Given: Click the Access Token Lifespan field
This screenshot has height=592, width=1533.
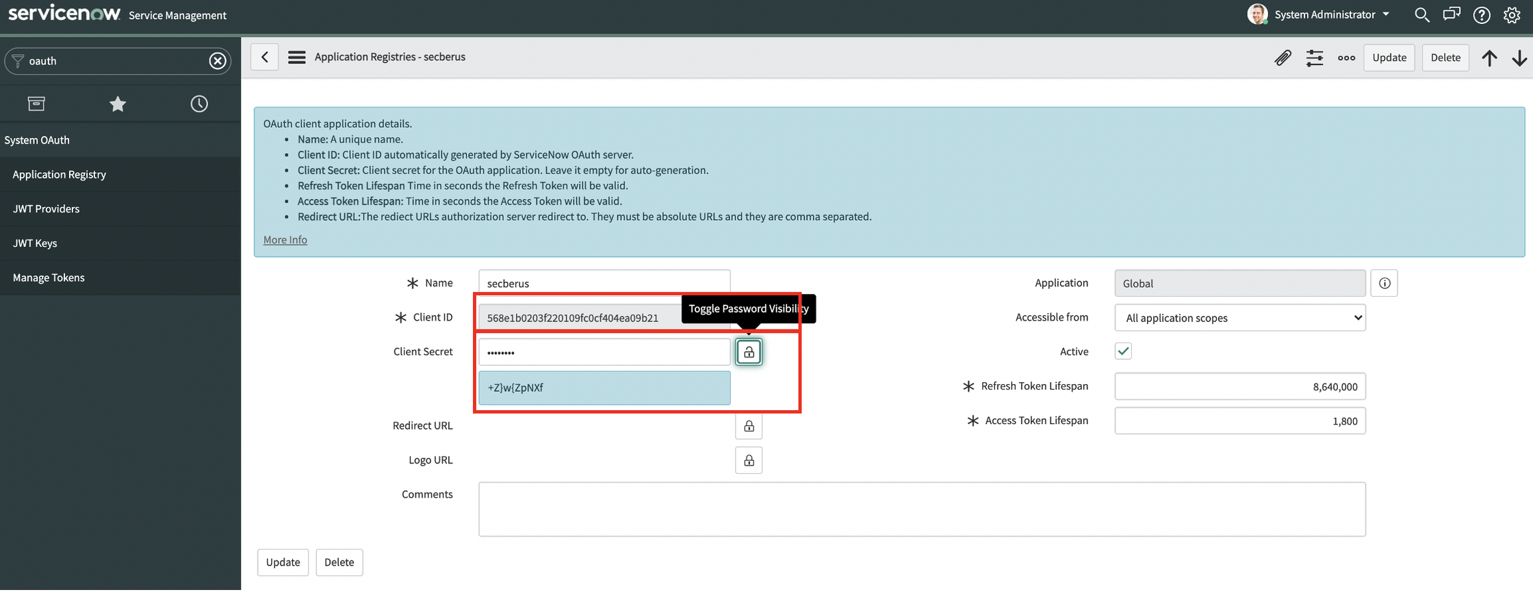Looking at the screenshot, I should pyautogui.click(x=1240, y=421).
